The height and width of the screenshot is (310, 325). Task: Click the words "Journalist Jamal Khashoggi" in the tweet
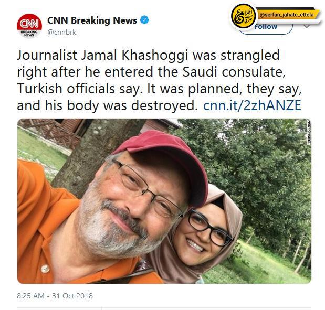[102, 56]
